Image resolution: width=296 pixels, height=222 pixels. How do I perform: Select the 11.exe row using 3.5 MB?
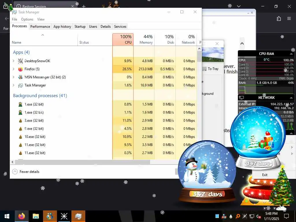tap(103, 145)
